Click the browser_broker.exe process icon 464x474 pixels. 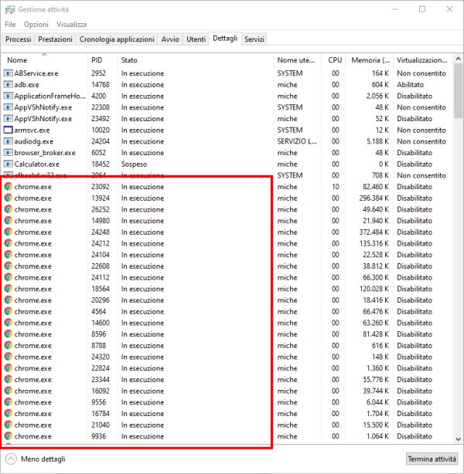pos(9,153)
